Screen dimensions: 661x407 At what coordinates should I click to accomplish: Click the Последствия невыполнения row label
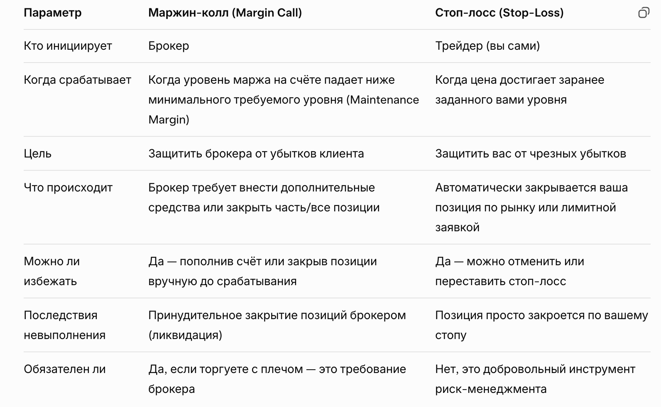tap(64, 325)
